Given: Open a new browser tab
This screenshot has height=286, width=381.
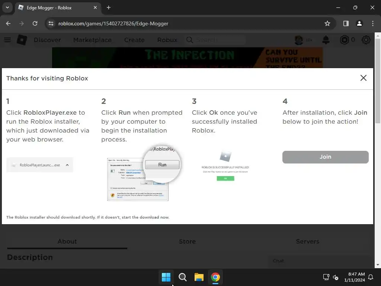Looking at the screenshot, I should click(109, 7).
